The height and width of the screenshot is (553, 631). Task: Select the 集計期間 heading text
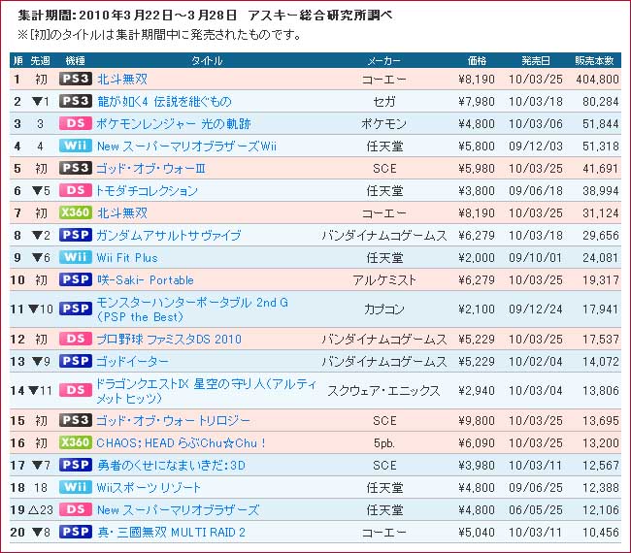[x=205, y=16]
